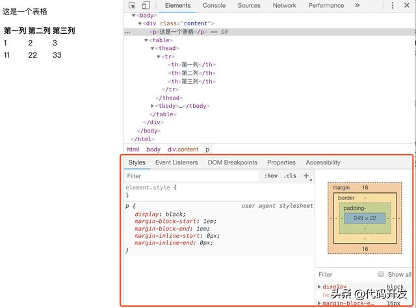This screenshot has width=416, height=308.
Task: Open the Event Listeners sub-tab
Action: tap(176, 162)
